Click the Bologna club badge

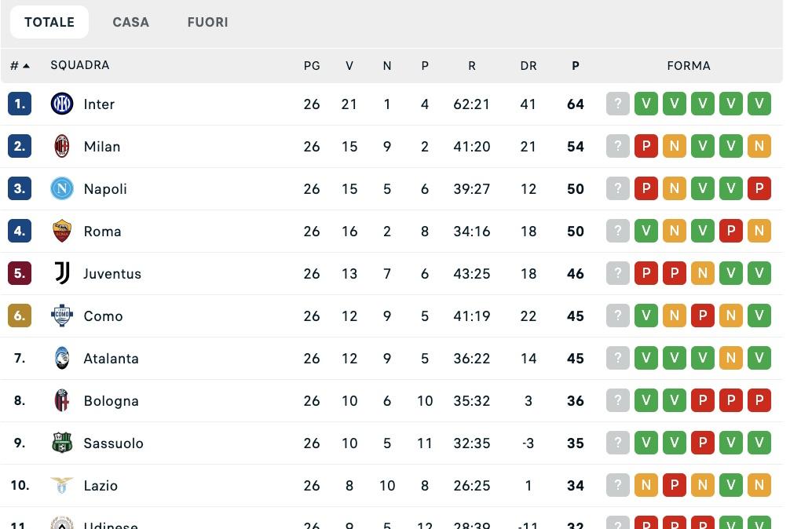click(x=62, y=400)
